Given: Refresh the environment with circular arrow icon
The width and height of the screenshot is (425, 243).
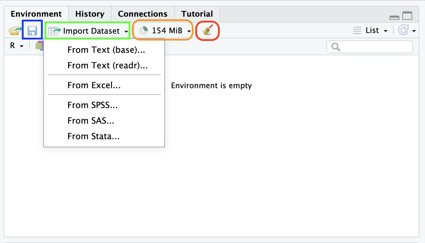Looking at the screenshot, I should [x=403, y=30].
